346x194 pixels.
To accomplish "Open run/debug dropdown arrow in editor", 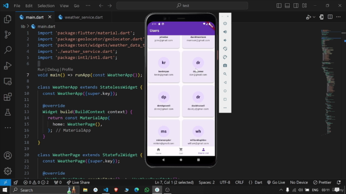I will click(314, 17).
